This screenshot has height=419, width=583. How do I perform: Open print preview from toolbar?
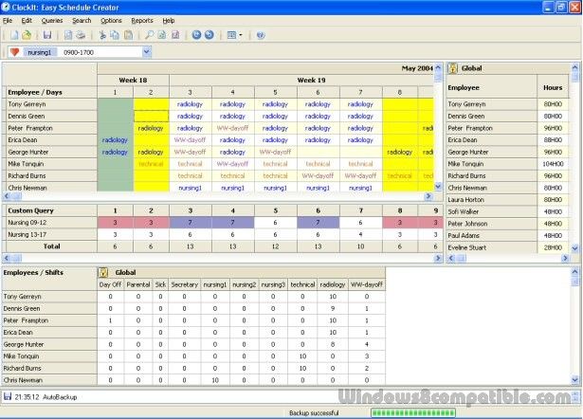[68, 35]
